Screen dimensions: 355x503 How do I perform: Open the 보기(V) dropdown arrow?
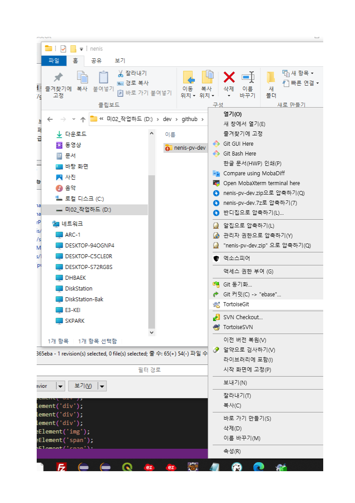(102, 386)
